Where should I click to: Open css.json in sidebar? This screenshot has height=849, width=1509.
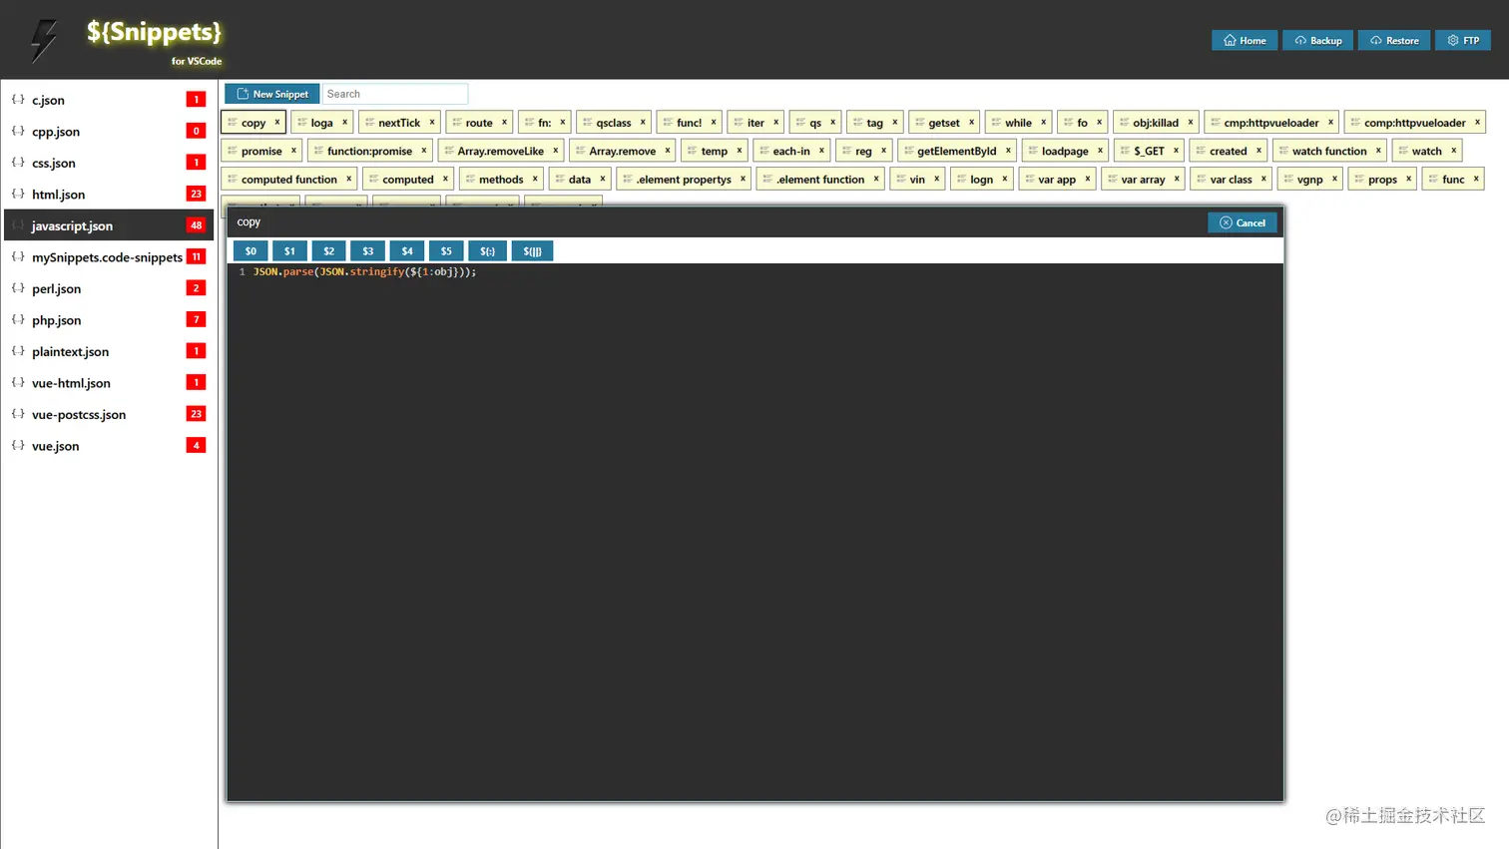(x=109, y=163)
